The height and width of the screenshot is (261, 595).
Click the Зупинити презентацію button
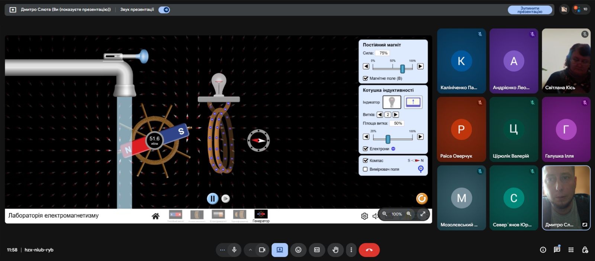pyautogui.click(x=530, y=10)
